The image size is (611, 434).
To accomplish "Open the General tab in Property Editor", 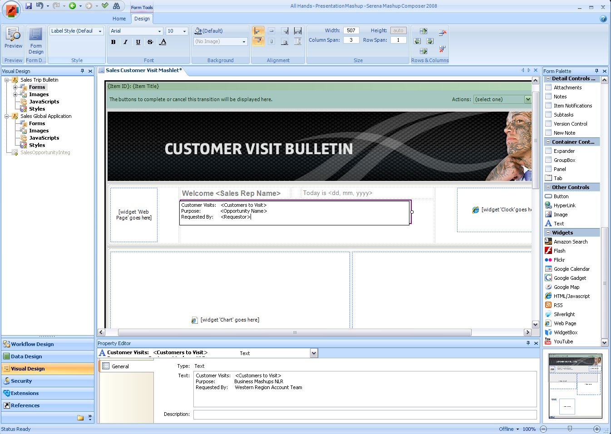I will coord(120,366).
